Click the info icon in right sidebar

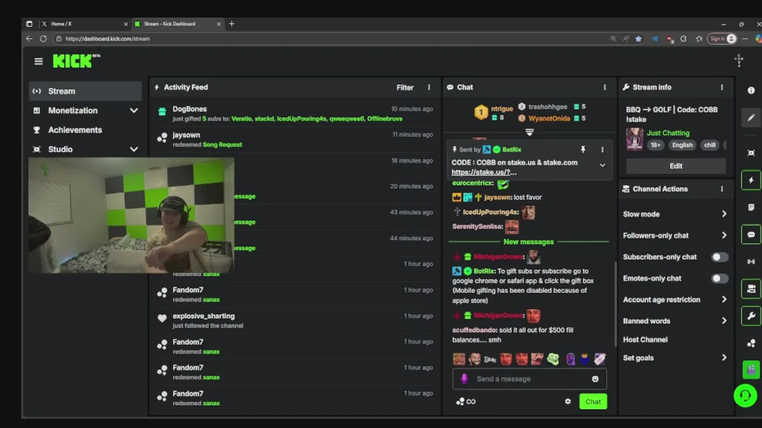coord(751,90)
